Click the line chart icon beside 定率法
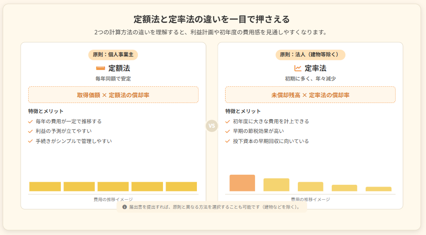 point(298,68)
